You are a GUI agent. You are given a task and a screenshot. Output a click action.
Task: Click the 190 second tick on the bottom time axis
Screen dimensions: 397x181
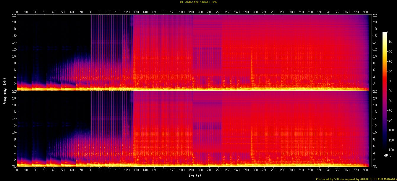(191, 170)
